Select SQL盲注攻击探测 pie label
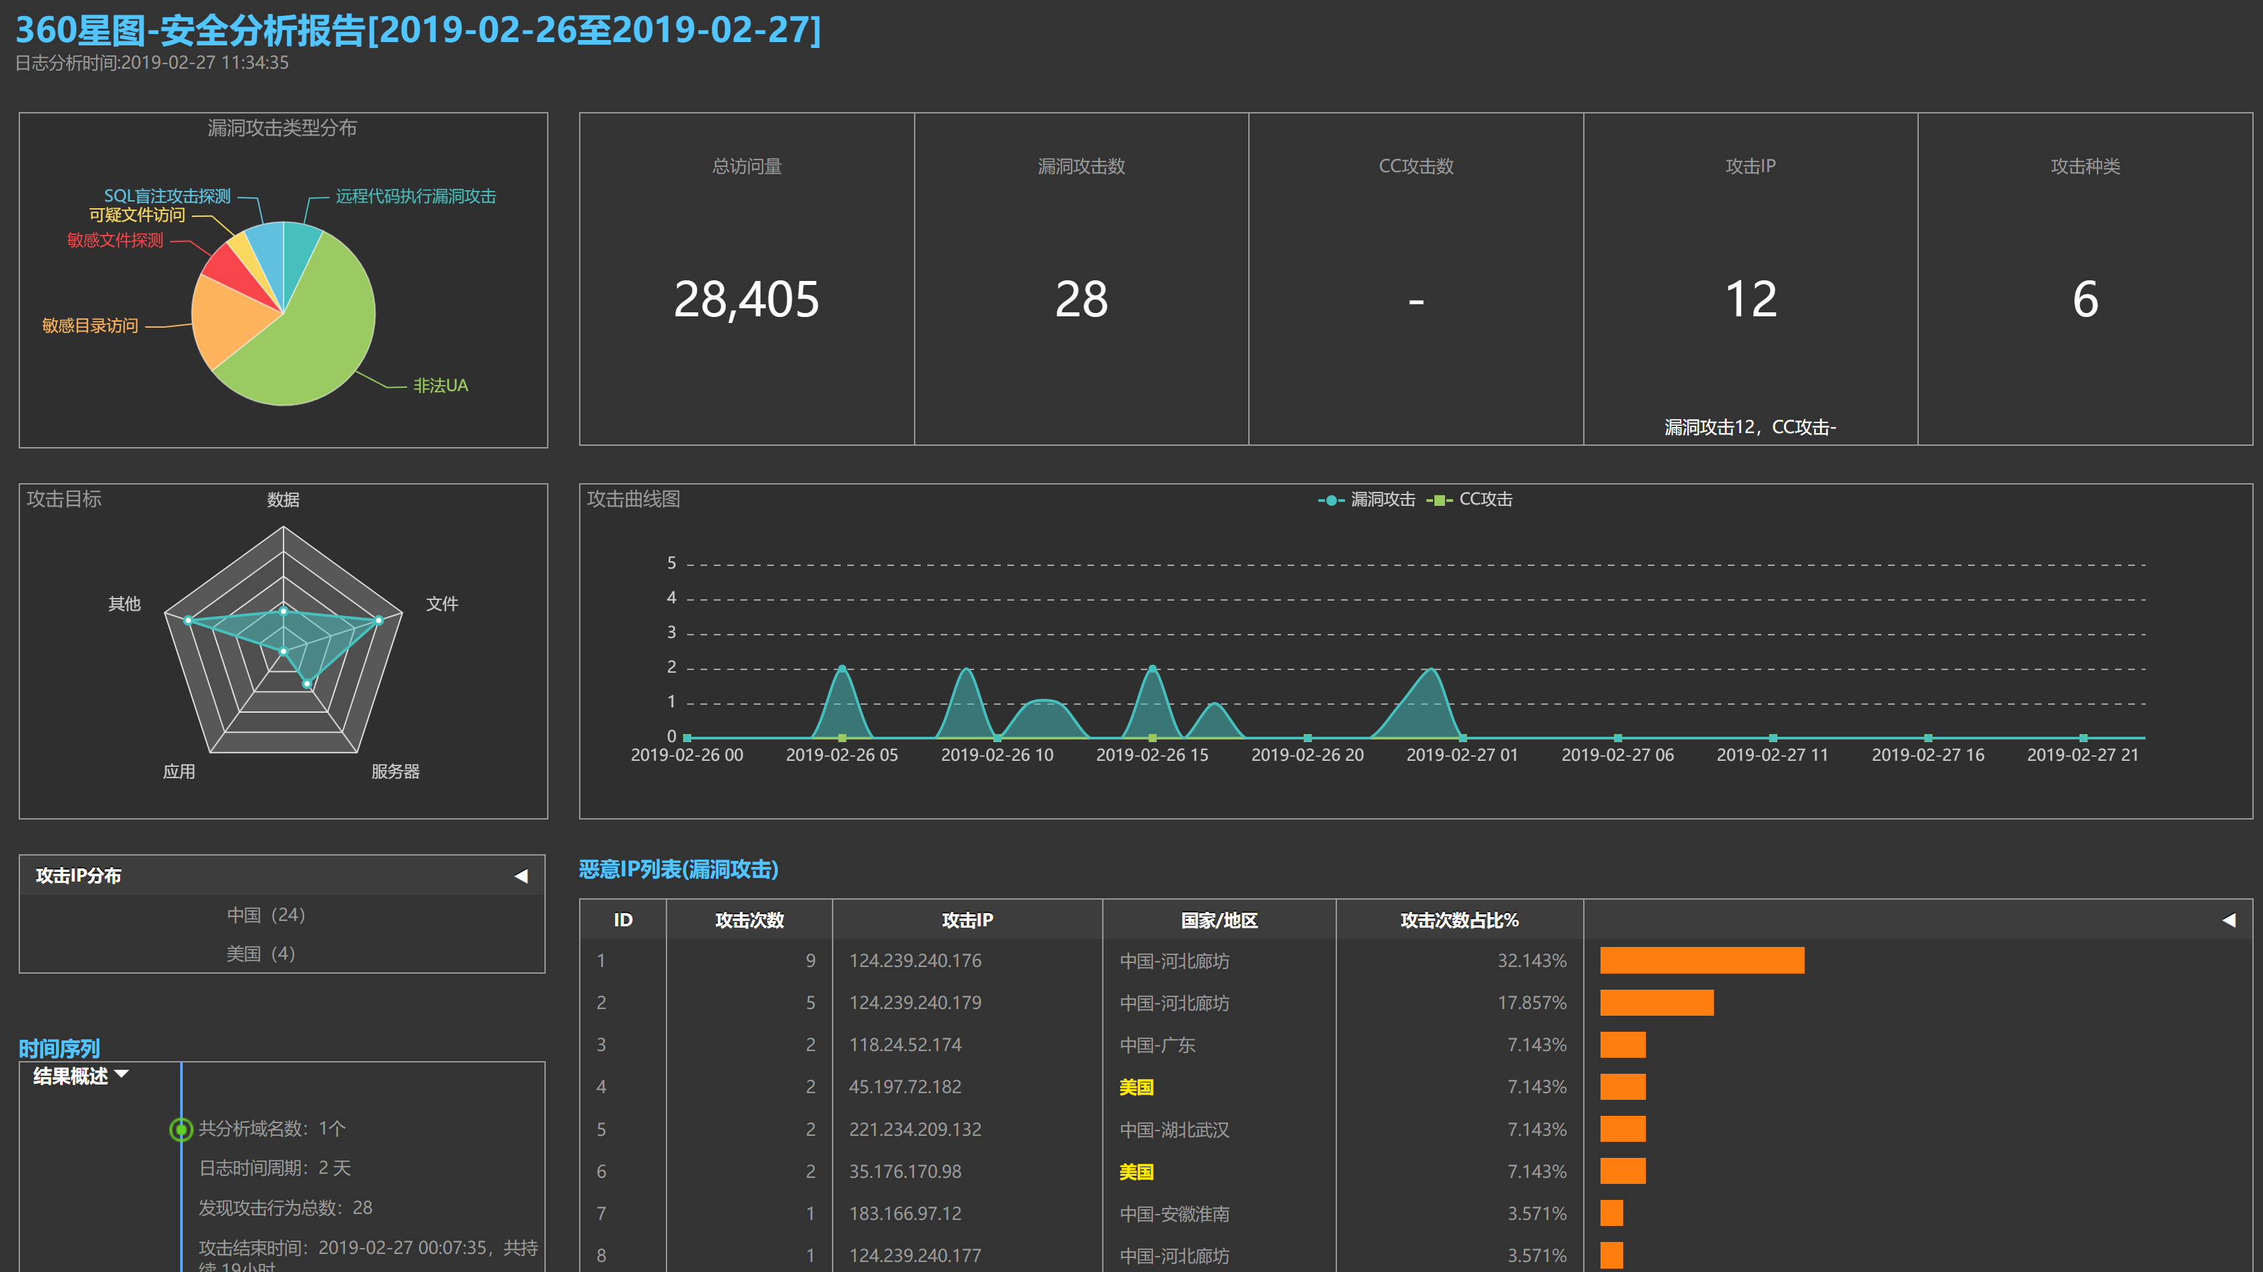2263x1272 pixels. click(x=167, y=196)
